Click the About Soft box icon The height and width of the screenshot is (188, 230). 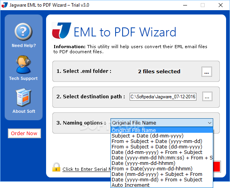pos(23,98)
